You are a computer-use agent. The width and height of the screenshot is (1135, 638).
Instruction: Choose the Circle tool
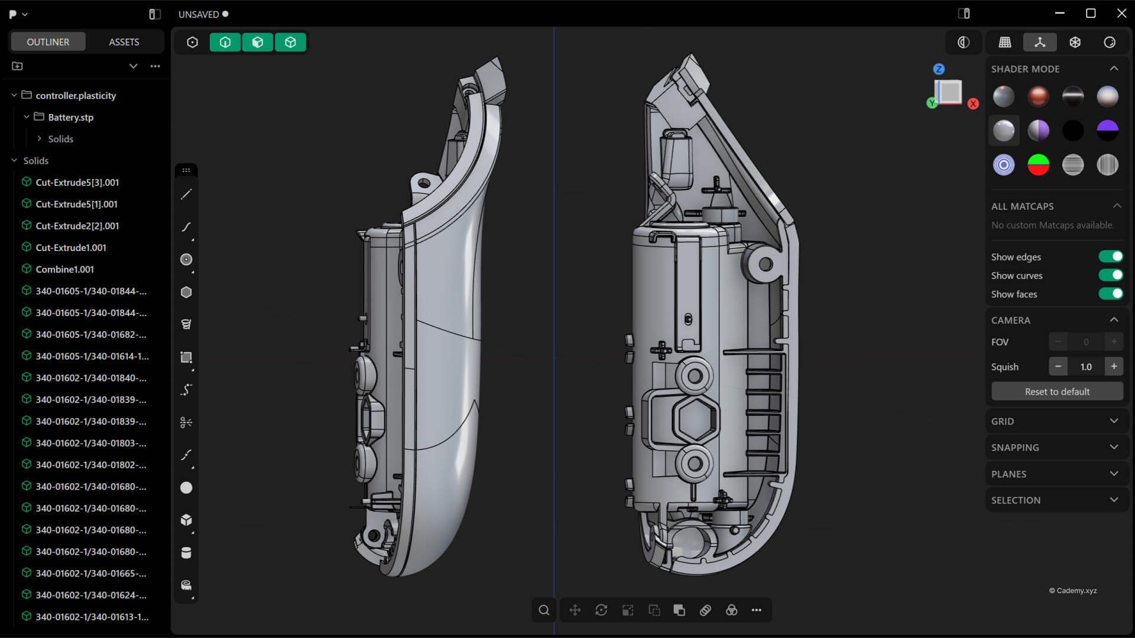tap(186, 259)
